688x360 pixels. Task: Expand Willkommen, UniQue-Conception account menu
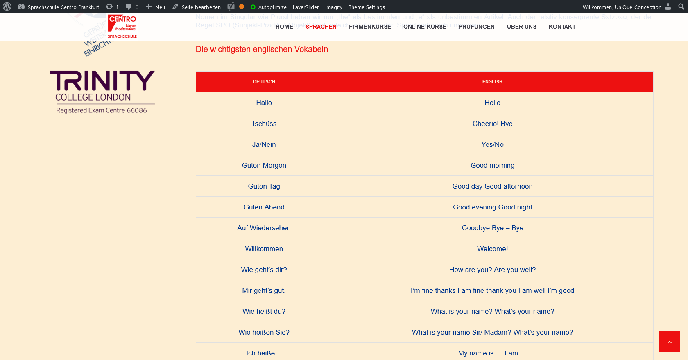pyautogui.click(x=622, y=7)
